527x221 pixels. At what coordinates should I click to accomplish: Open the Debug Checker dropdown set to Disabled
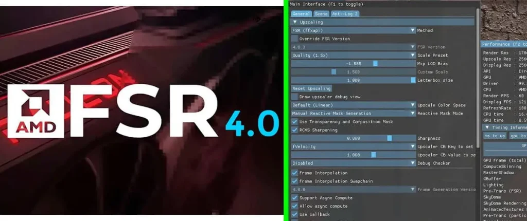click(354, 163)
